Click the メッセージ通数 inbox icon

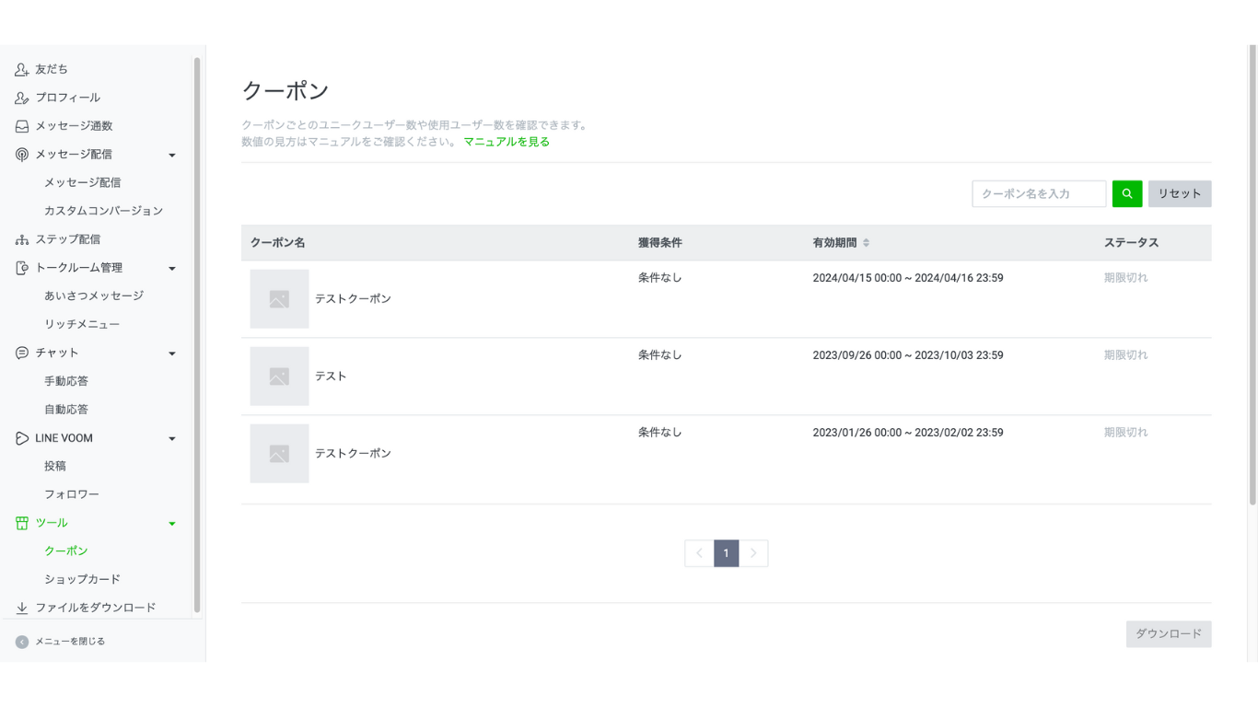click(x=22, y=126)
